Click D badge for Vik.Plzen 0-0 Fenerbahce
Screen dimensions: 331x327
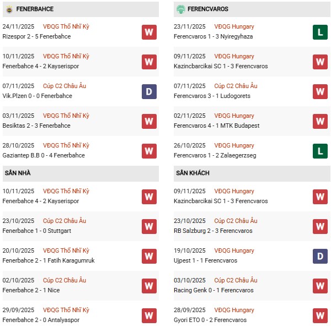click(x=149, y=91)
